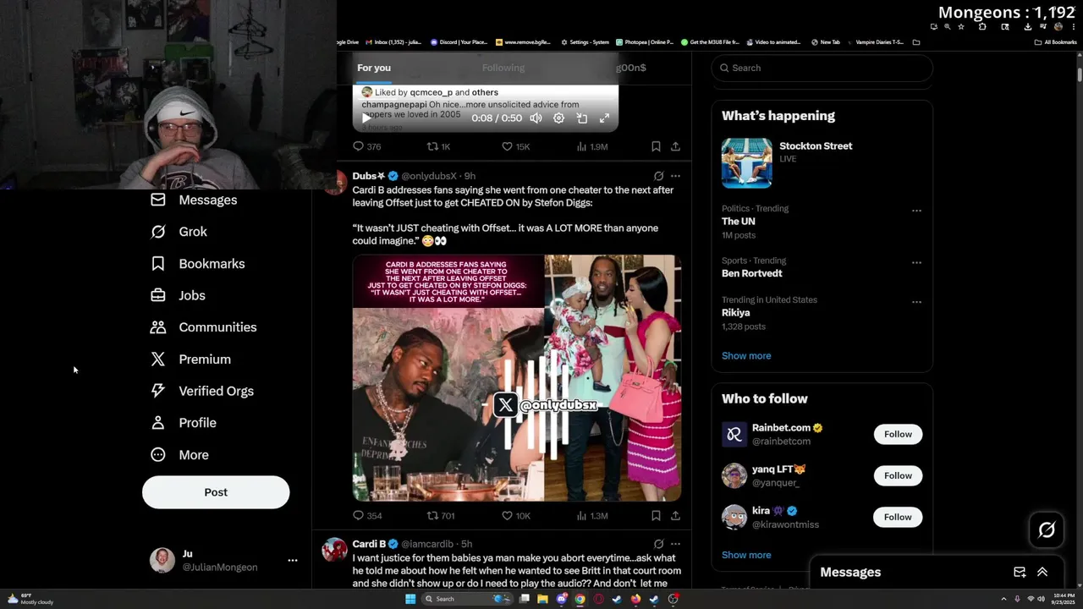The width and height of the screenshot is (1083, 609).
Task: Open Grok explain icon on Dubs post
Action: tap(658, 176)
